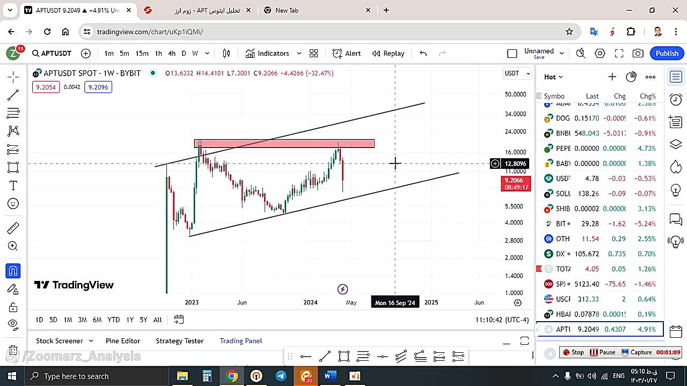The width and height of the screenshot is (687, 386).
Task: Set the chart range to All
Action: click(x=157, y=320)
